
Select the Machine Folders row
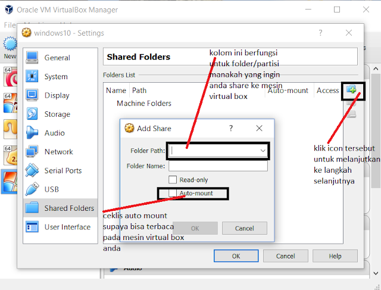144,103
